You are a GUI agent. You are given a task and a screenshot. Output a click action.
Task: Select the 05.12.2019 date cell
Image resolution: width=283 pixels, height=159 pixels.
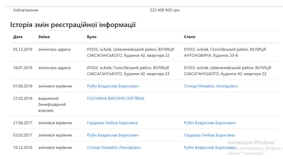point(23,49)
